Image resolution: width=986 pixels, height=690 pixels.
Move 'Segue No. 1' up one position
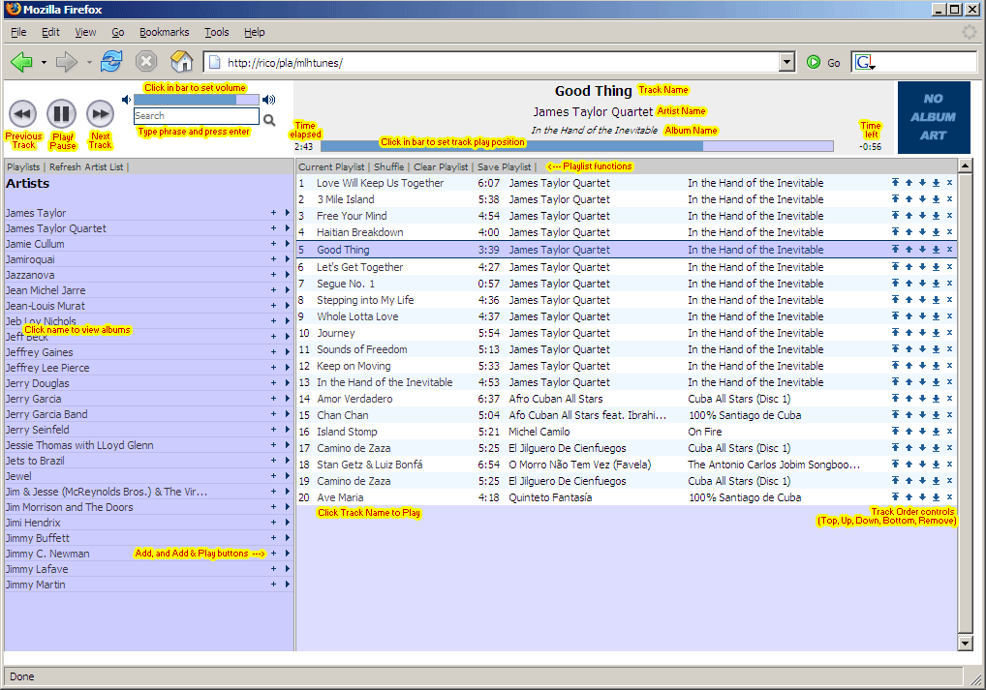click(x=909, y=284)
